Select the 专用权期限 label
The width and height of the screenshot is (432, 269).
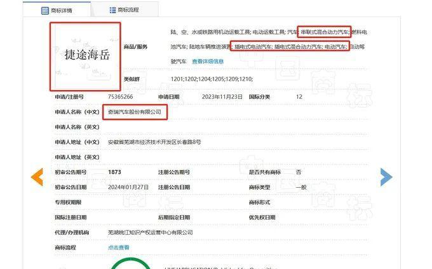click(x=68, y=202)
